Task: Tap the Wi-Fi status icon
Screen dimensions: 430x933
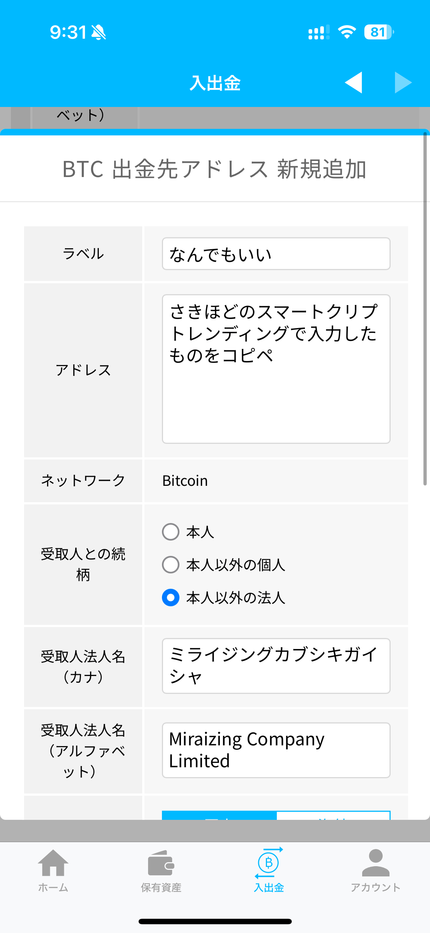Action: (347, 32)
